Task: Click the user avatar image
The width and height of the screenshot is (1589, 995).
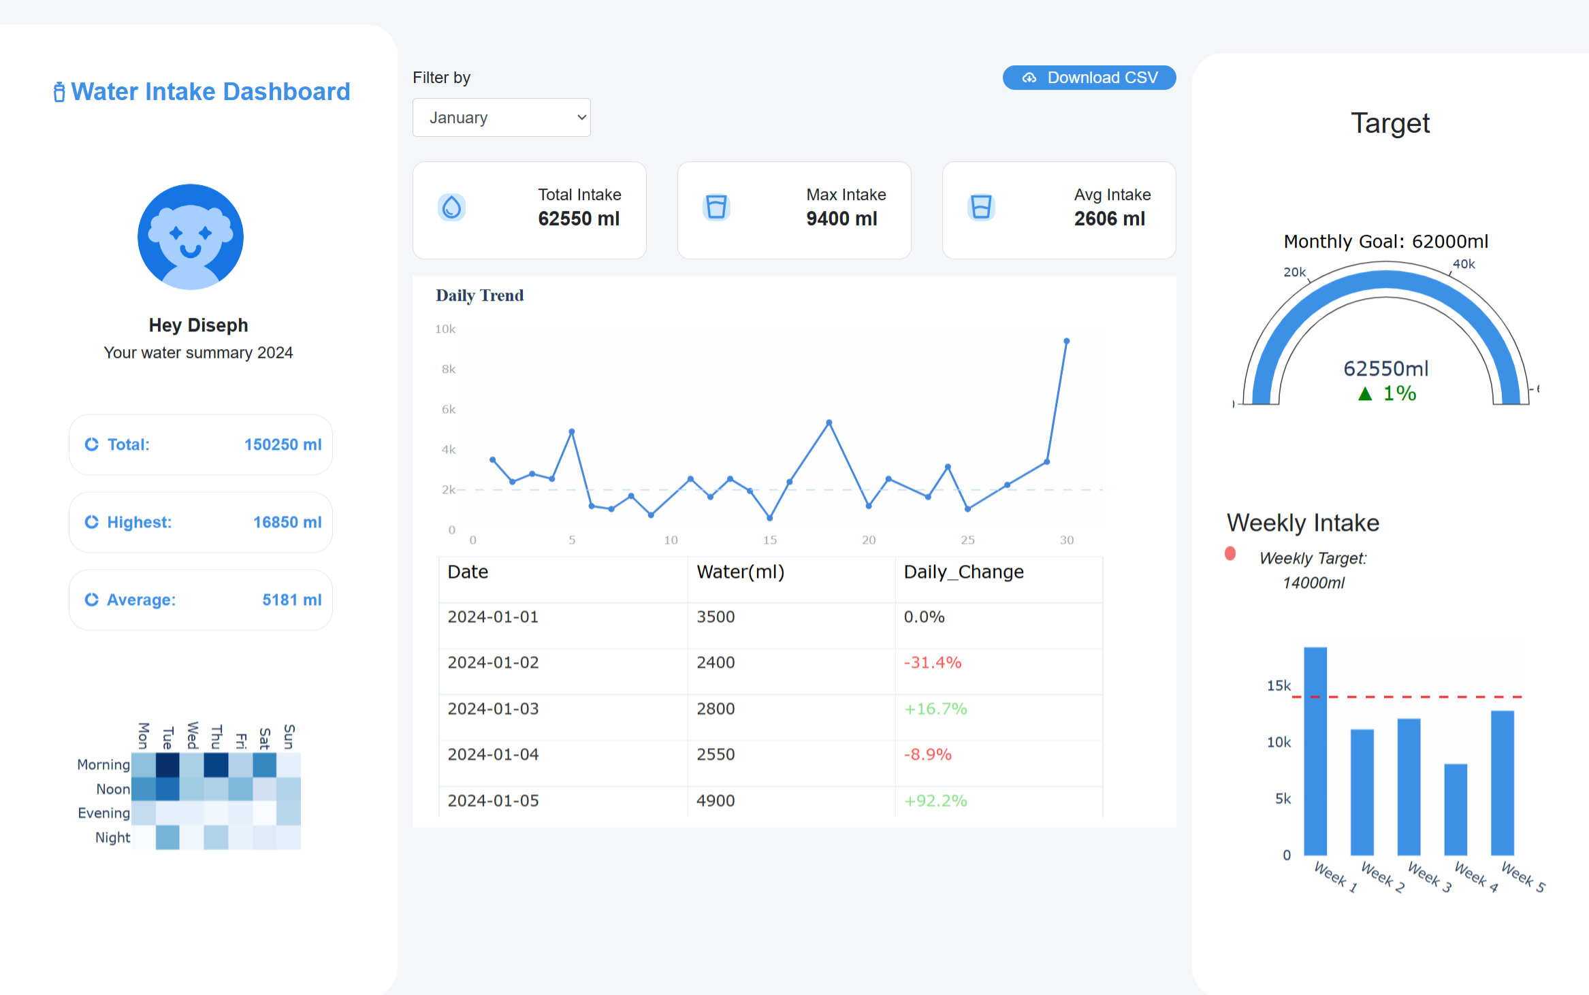Action: click(191, 237)
